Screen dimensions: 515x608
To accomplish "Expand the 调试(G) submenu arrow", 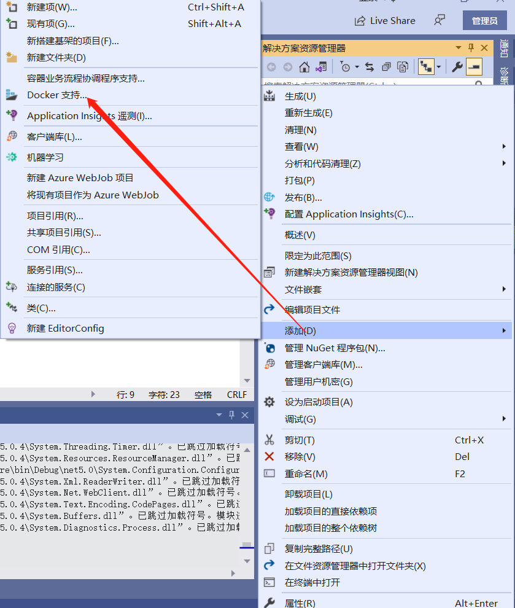I will 504,418.
